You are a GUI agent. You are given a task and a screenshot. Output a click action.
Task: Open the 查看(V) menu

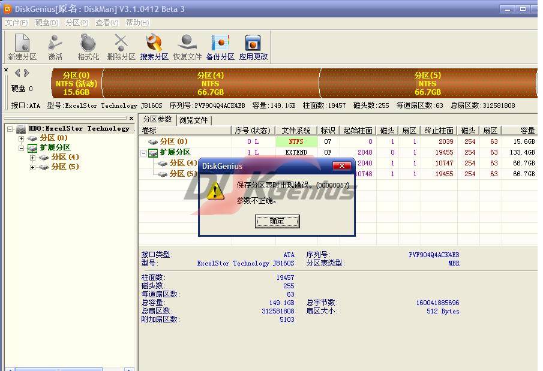coord(107,23)
